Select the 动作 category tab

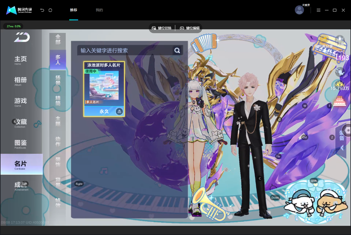click(58, 141)
